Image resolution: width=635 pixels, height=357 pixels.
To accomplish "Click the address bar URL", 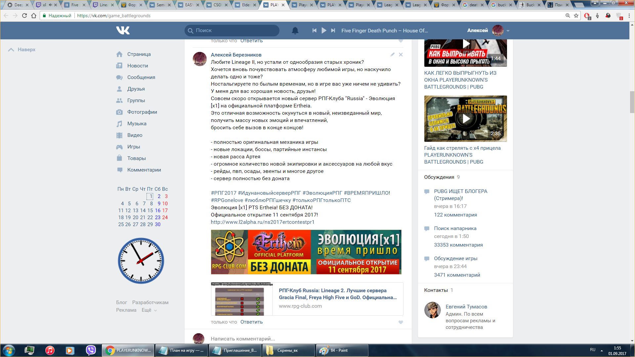I will point(113,16).
